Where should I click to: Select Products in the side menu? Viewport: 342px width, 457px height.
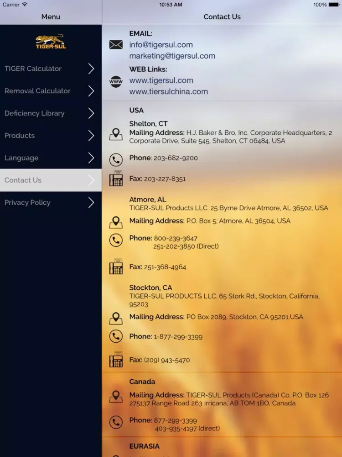click(51, 136)
